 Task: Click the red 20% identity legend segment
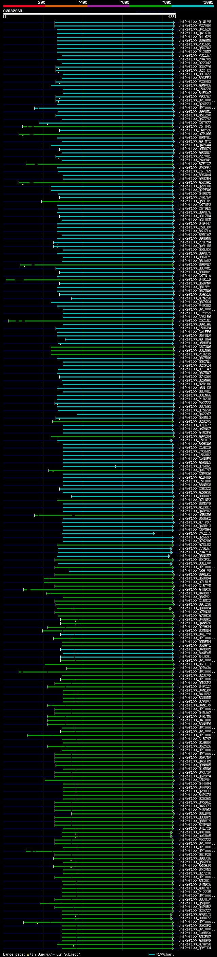[24, 6]
